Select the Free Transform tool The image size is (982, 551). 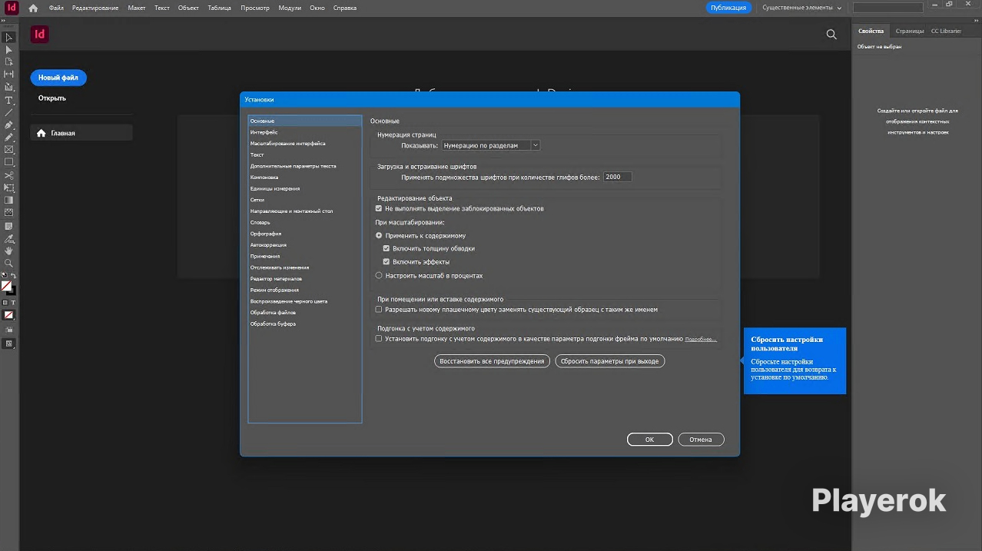[x=9, y=188]
